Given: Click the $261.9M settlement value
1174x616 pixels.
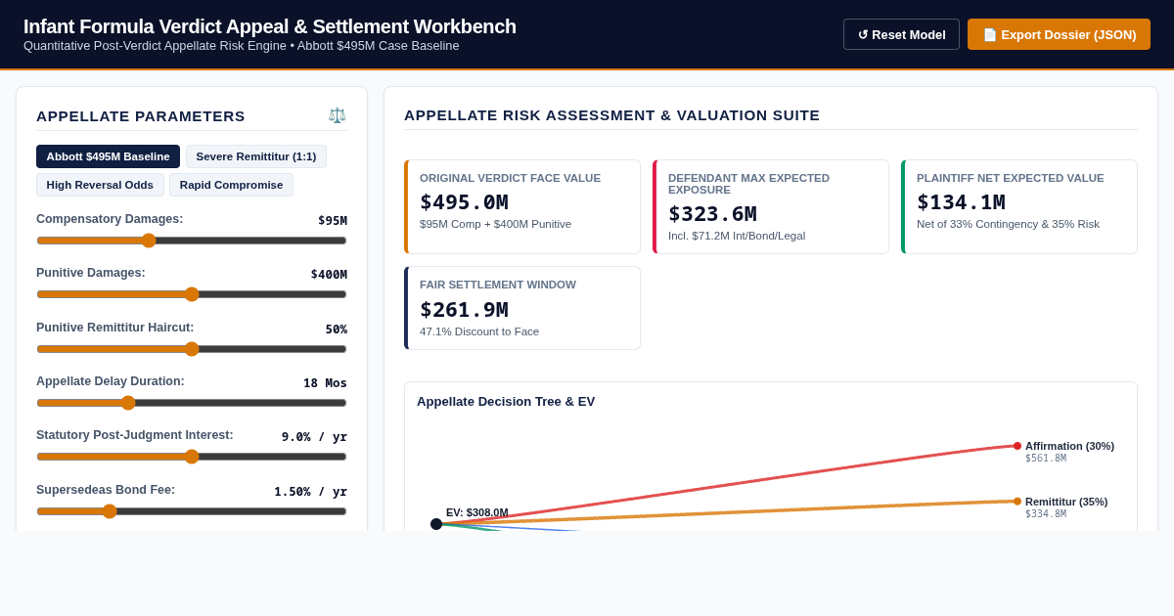Looking at the screenshot, I should pyautogui.click(x=464, y=309).
